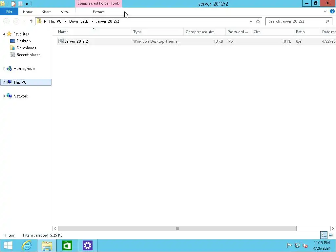Switch to the Home ribbon tab
Image resolution: width=336 pixels, height=252 pixels.
click(28, 12)
